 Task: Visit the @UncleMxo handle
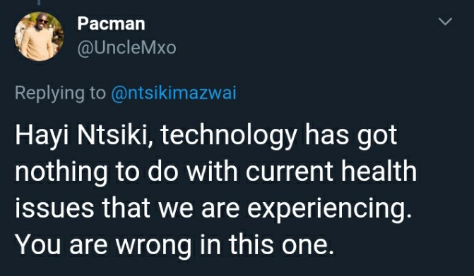point(126,48)
